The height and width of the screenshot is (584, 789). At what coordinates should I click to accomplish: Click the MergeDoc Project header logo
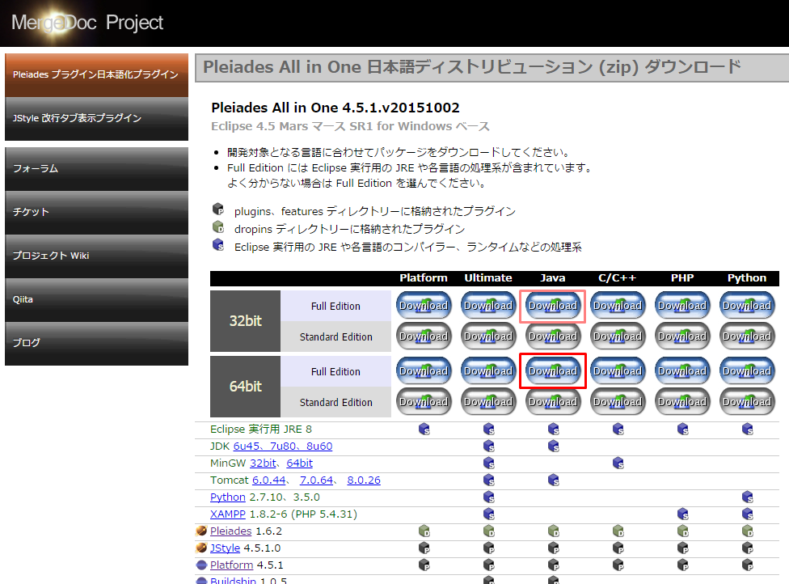(x=87, y=23)
